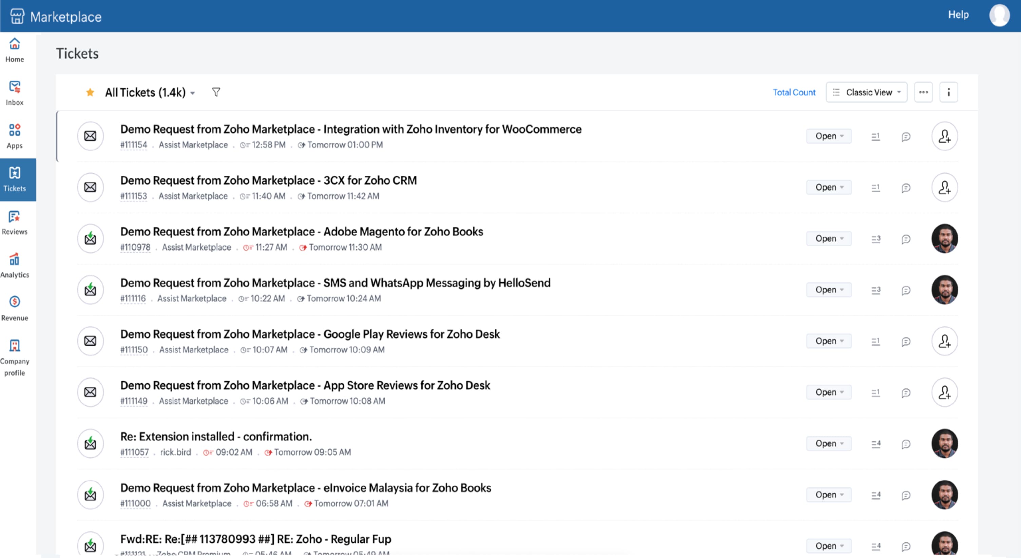
Task: Change Open status of HelloSend ticket
Action: [x=829, y=290]
